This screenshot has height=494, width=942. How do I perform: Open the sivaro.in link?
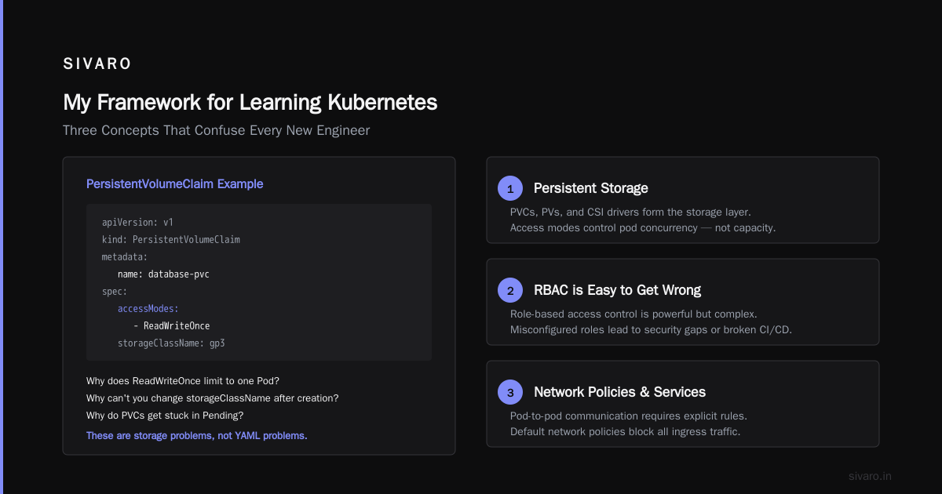[x=871, y=476]
